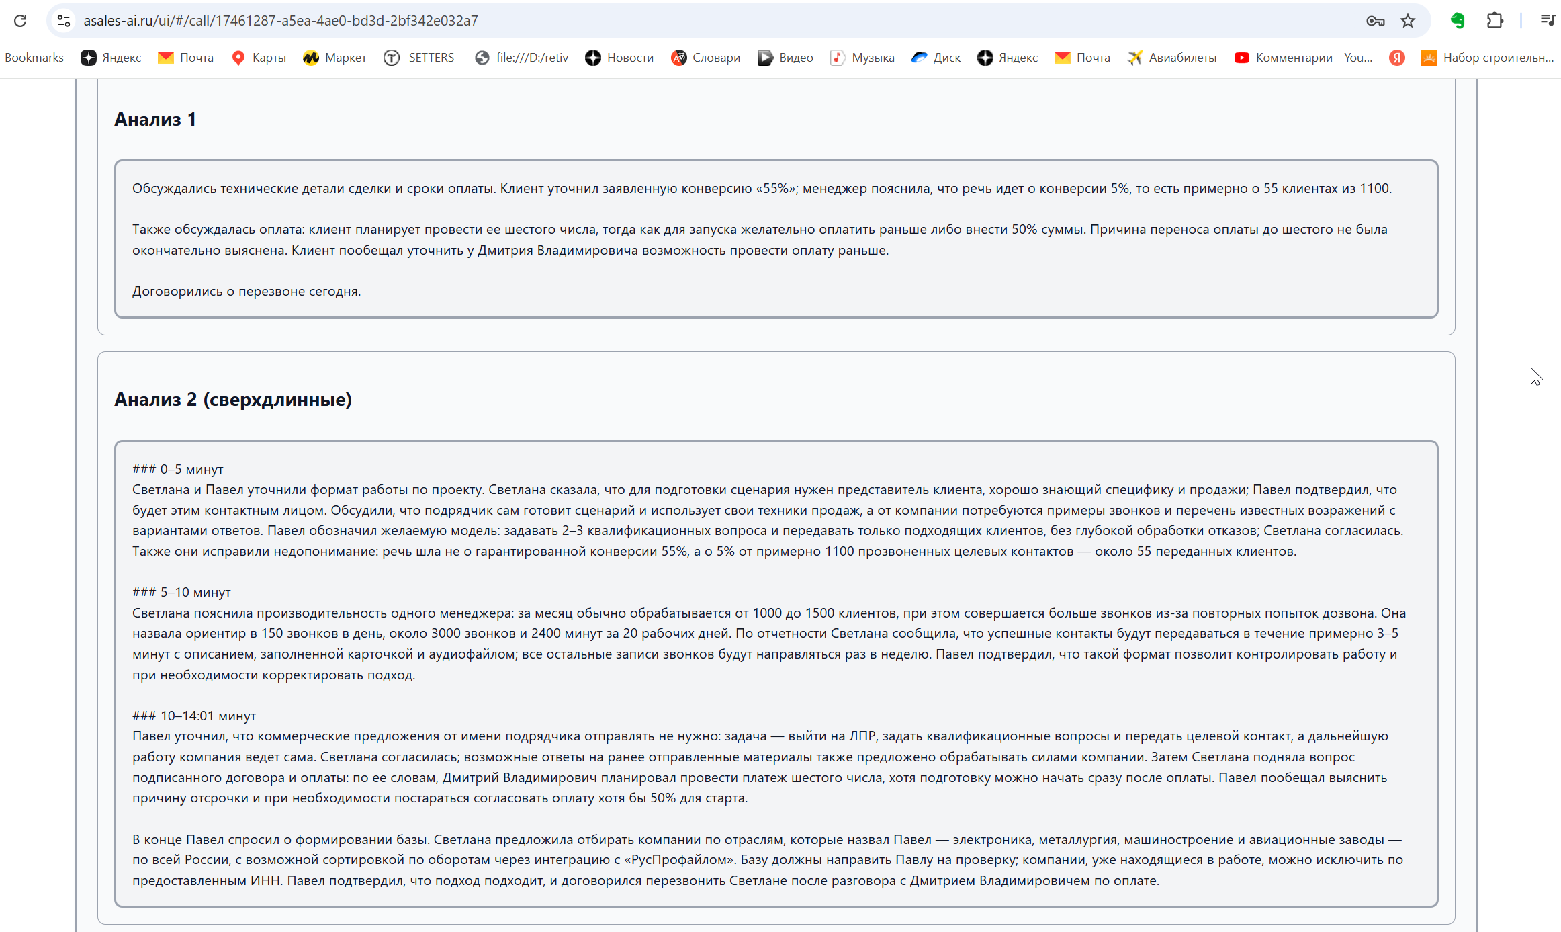Open the Диск bookmark
Viewport: 1561px width, 932px height.
click(936, 58)
